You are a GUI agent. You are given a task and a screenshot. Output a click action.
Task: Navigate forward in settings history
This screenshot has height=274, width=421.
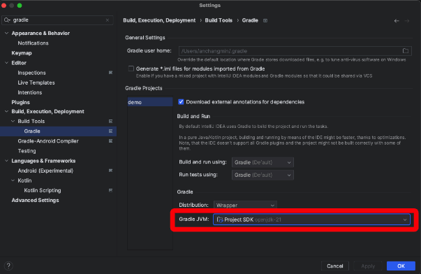[x=407, y=21]
